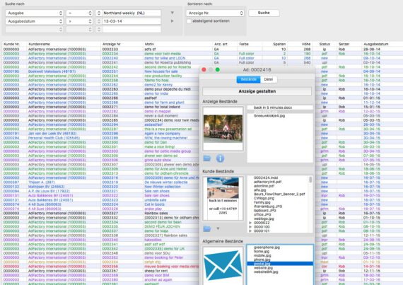Select file weblogo.jpg
This screenshot has width=403, height=285.
(x=264, y=219)
